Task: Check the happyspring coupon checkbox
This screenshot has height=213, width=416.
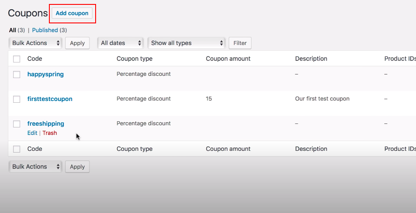Action: (x=17, y=75)
